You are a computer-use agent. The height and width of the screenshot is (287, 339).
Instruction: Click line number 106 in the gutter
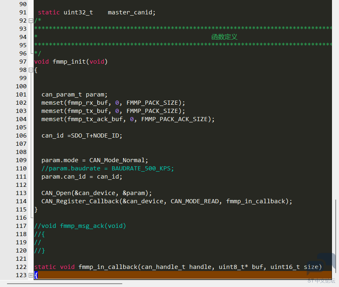(21, 135)
